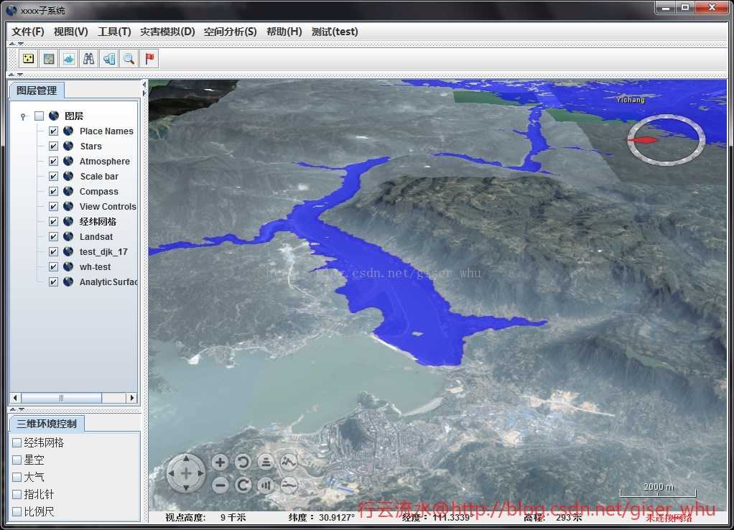Toggle the Landsat layer checkbox
Viewport: 734px width, 530px height.
[x=53, y=237]
